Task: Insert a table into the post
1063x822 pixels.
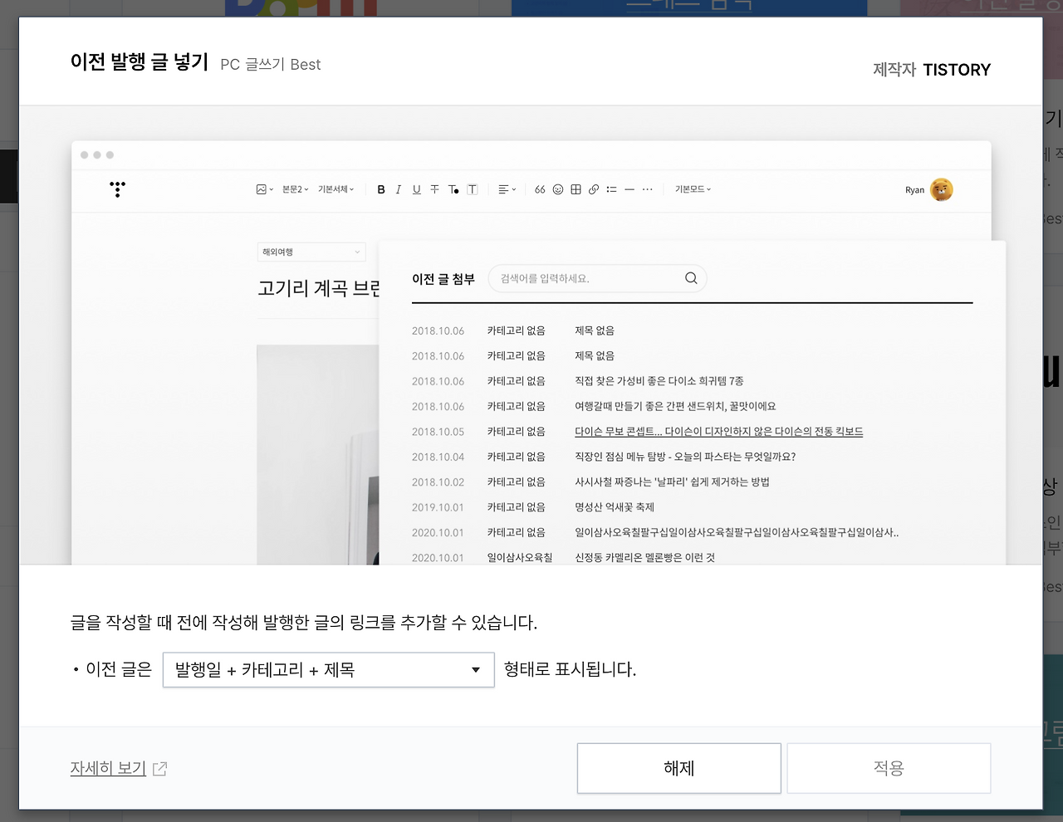Action: pos(576,189)
